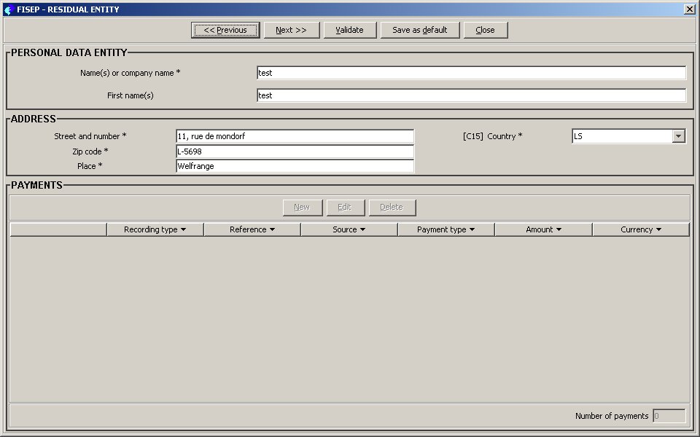
Task: Expand the Payment type column header
Action: 446,229
